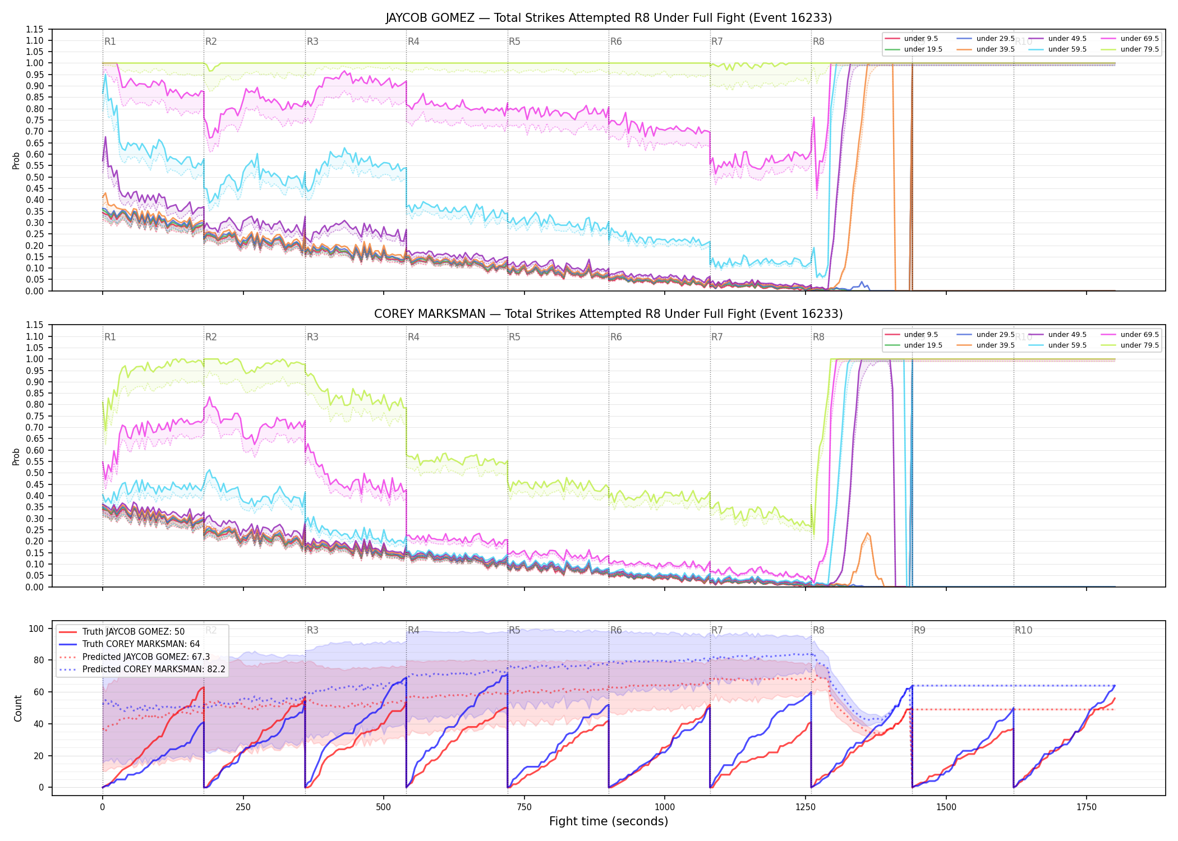This screenshot has height=841, width=1178.
Task: Click the 1750 tick on fight time axis
Action: (1087, 807)
